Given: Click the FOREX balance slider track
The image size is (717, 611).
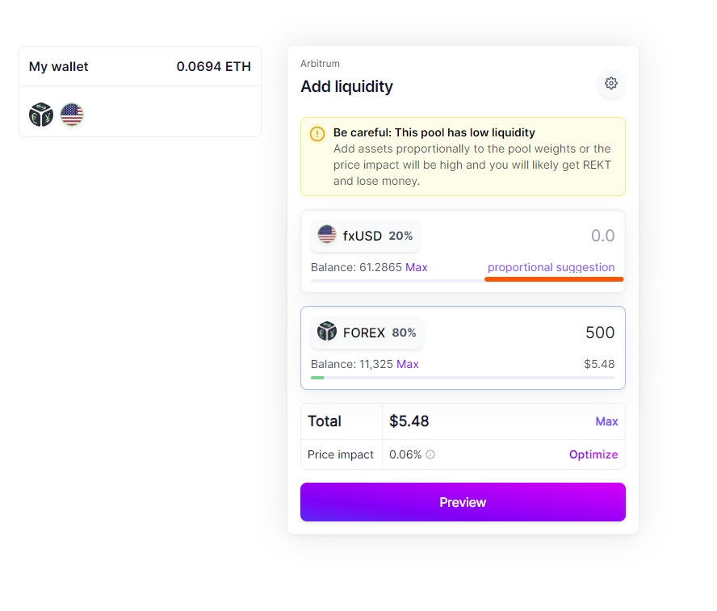Looking at the screenshot, I should pos(463,377).
